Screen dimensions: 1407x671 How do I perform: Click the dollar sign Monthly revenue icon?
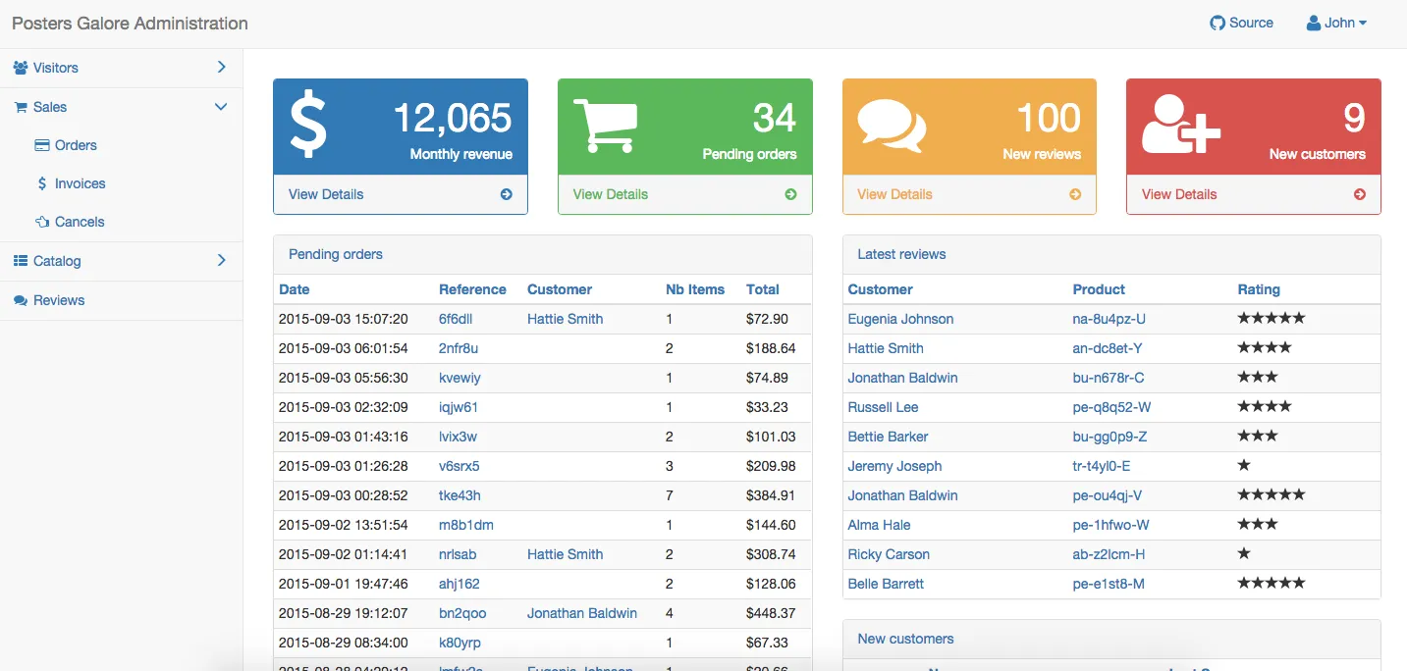(x=308, y=126)
